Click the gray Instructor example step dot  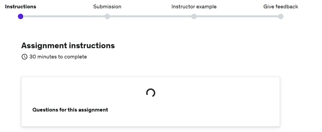point(194,16)
